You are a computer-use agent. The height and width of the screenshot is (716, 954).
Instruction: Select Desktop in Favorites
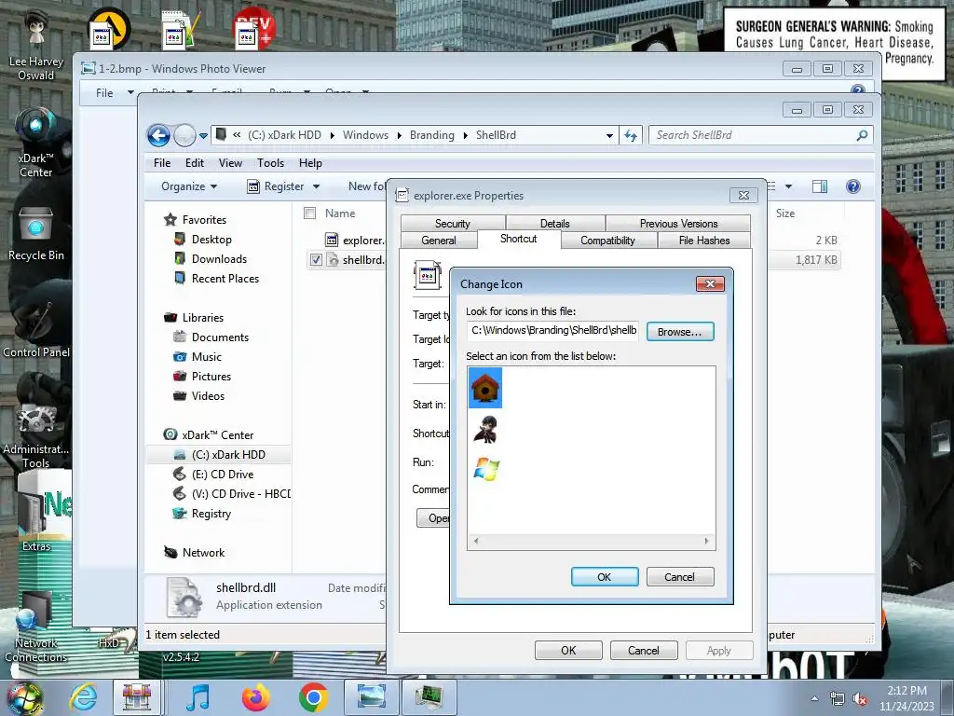(x=211, y=240)
